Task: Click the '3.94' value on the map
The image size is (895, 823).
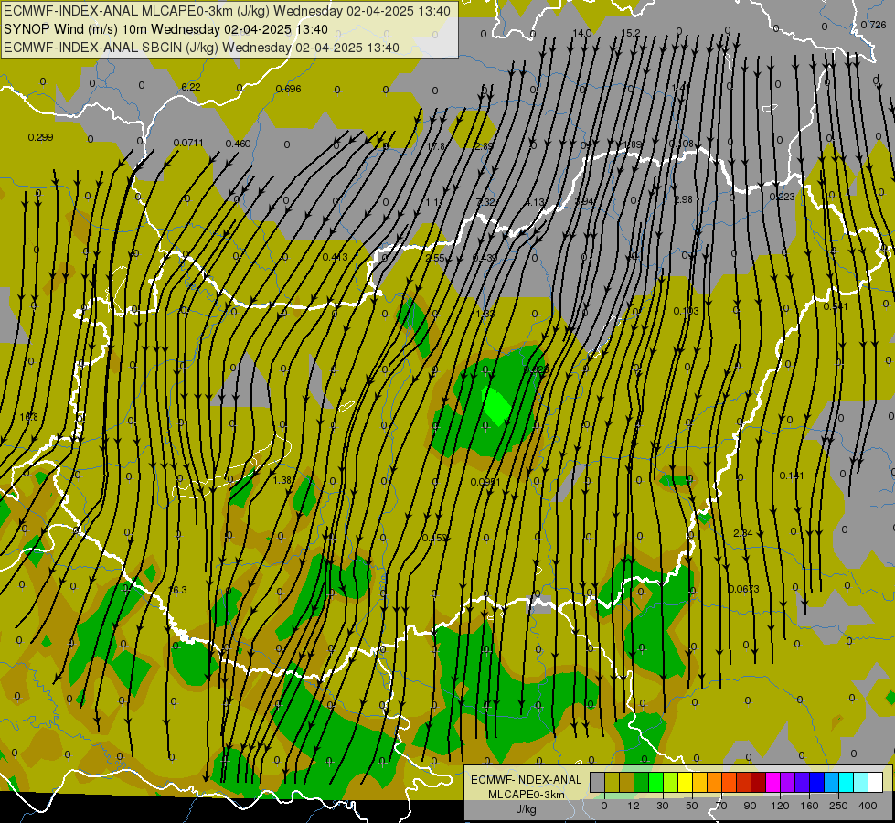Action: coord(584,201)
